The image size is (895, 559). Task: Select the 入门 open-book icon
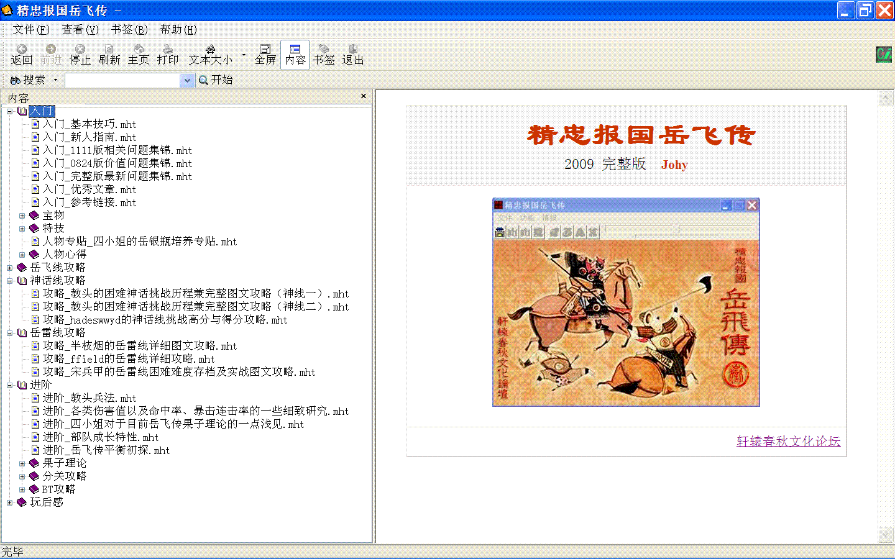[22, 111]
